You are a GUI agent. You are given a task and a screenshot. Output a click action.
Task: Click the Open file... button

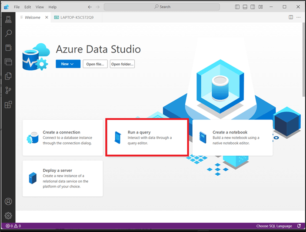[x=95, y=64]
